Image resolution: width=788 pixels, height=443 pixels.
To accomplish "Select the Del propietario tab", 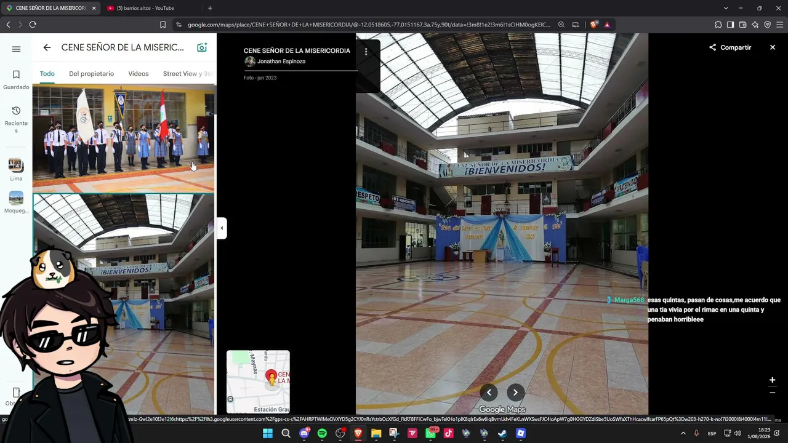I will point(91,74).
